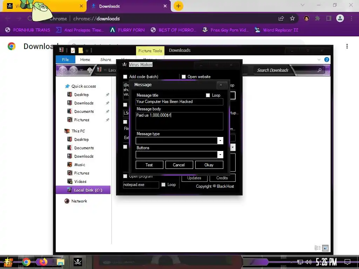Open the Chrome extensions puzzle icon
Image resolution: width=359 pixels, height=269 pixels.
318,18
